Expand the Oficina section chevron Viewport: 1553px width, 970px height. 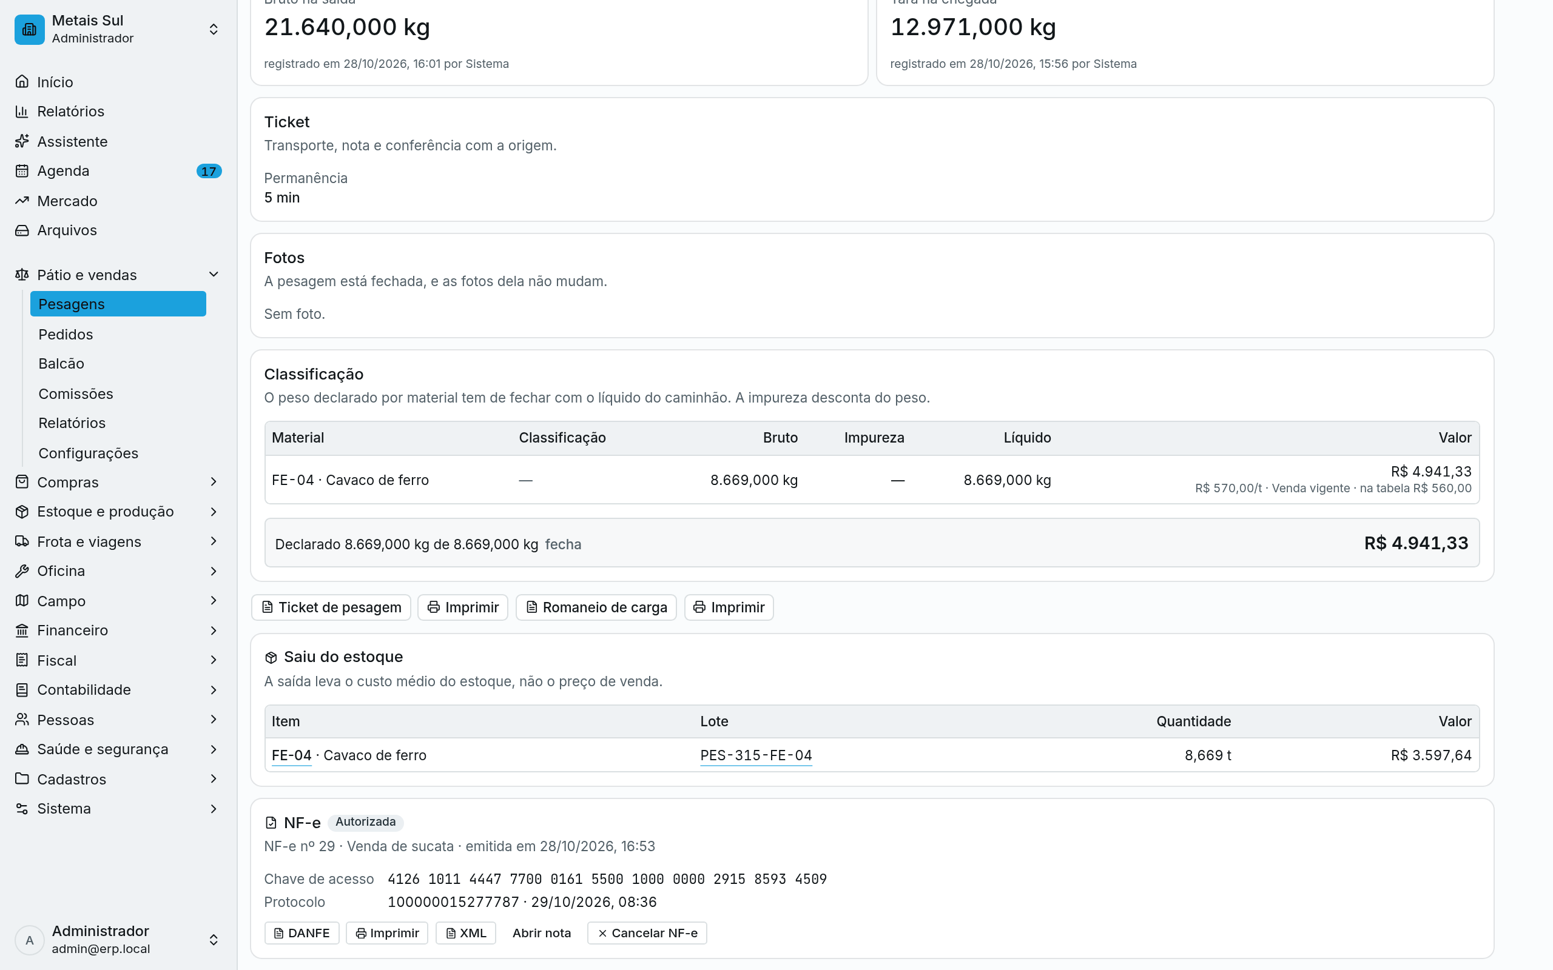click(x=214, y=571)
